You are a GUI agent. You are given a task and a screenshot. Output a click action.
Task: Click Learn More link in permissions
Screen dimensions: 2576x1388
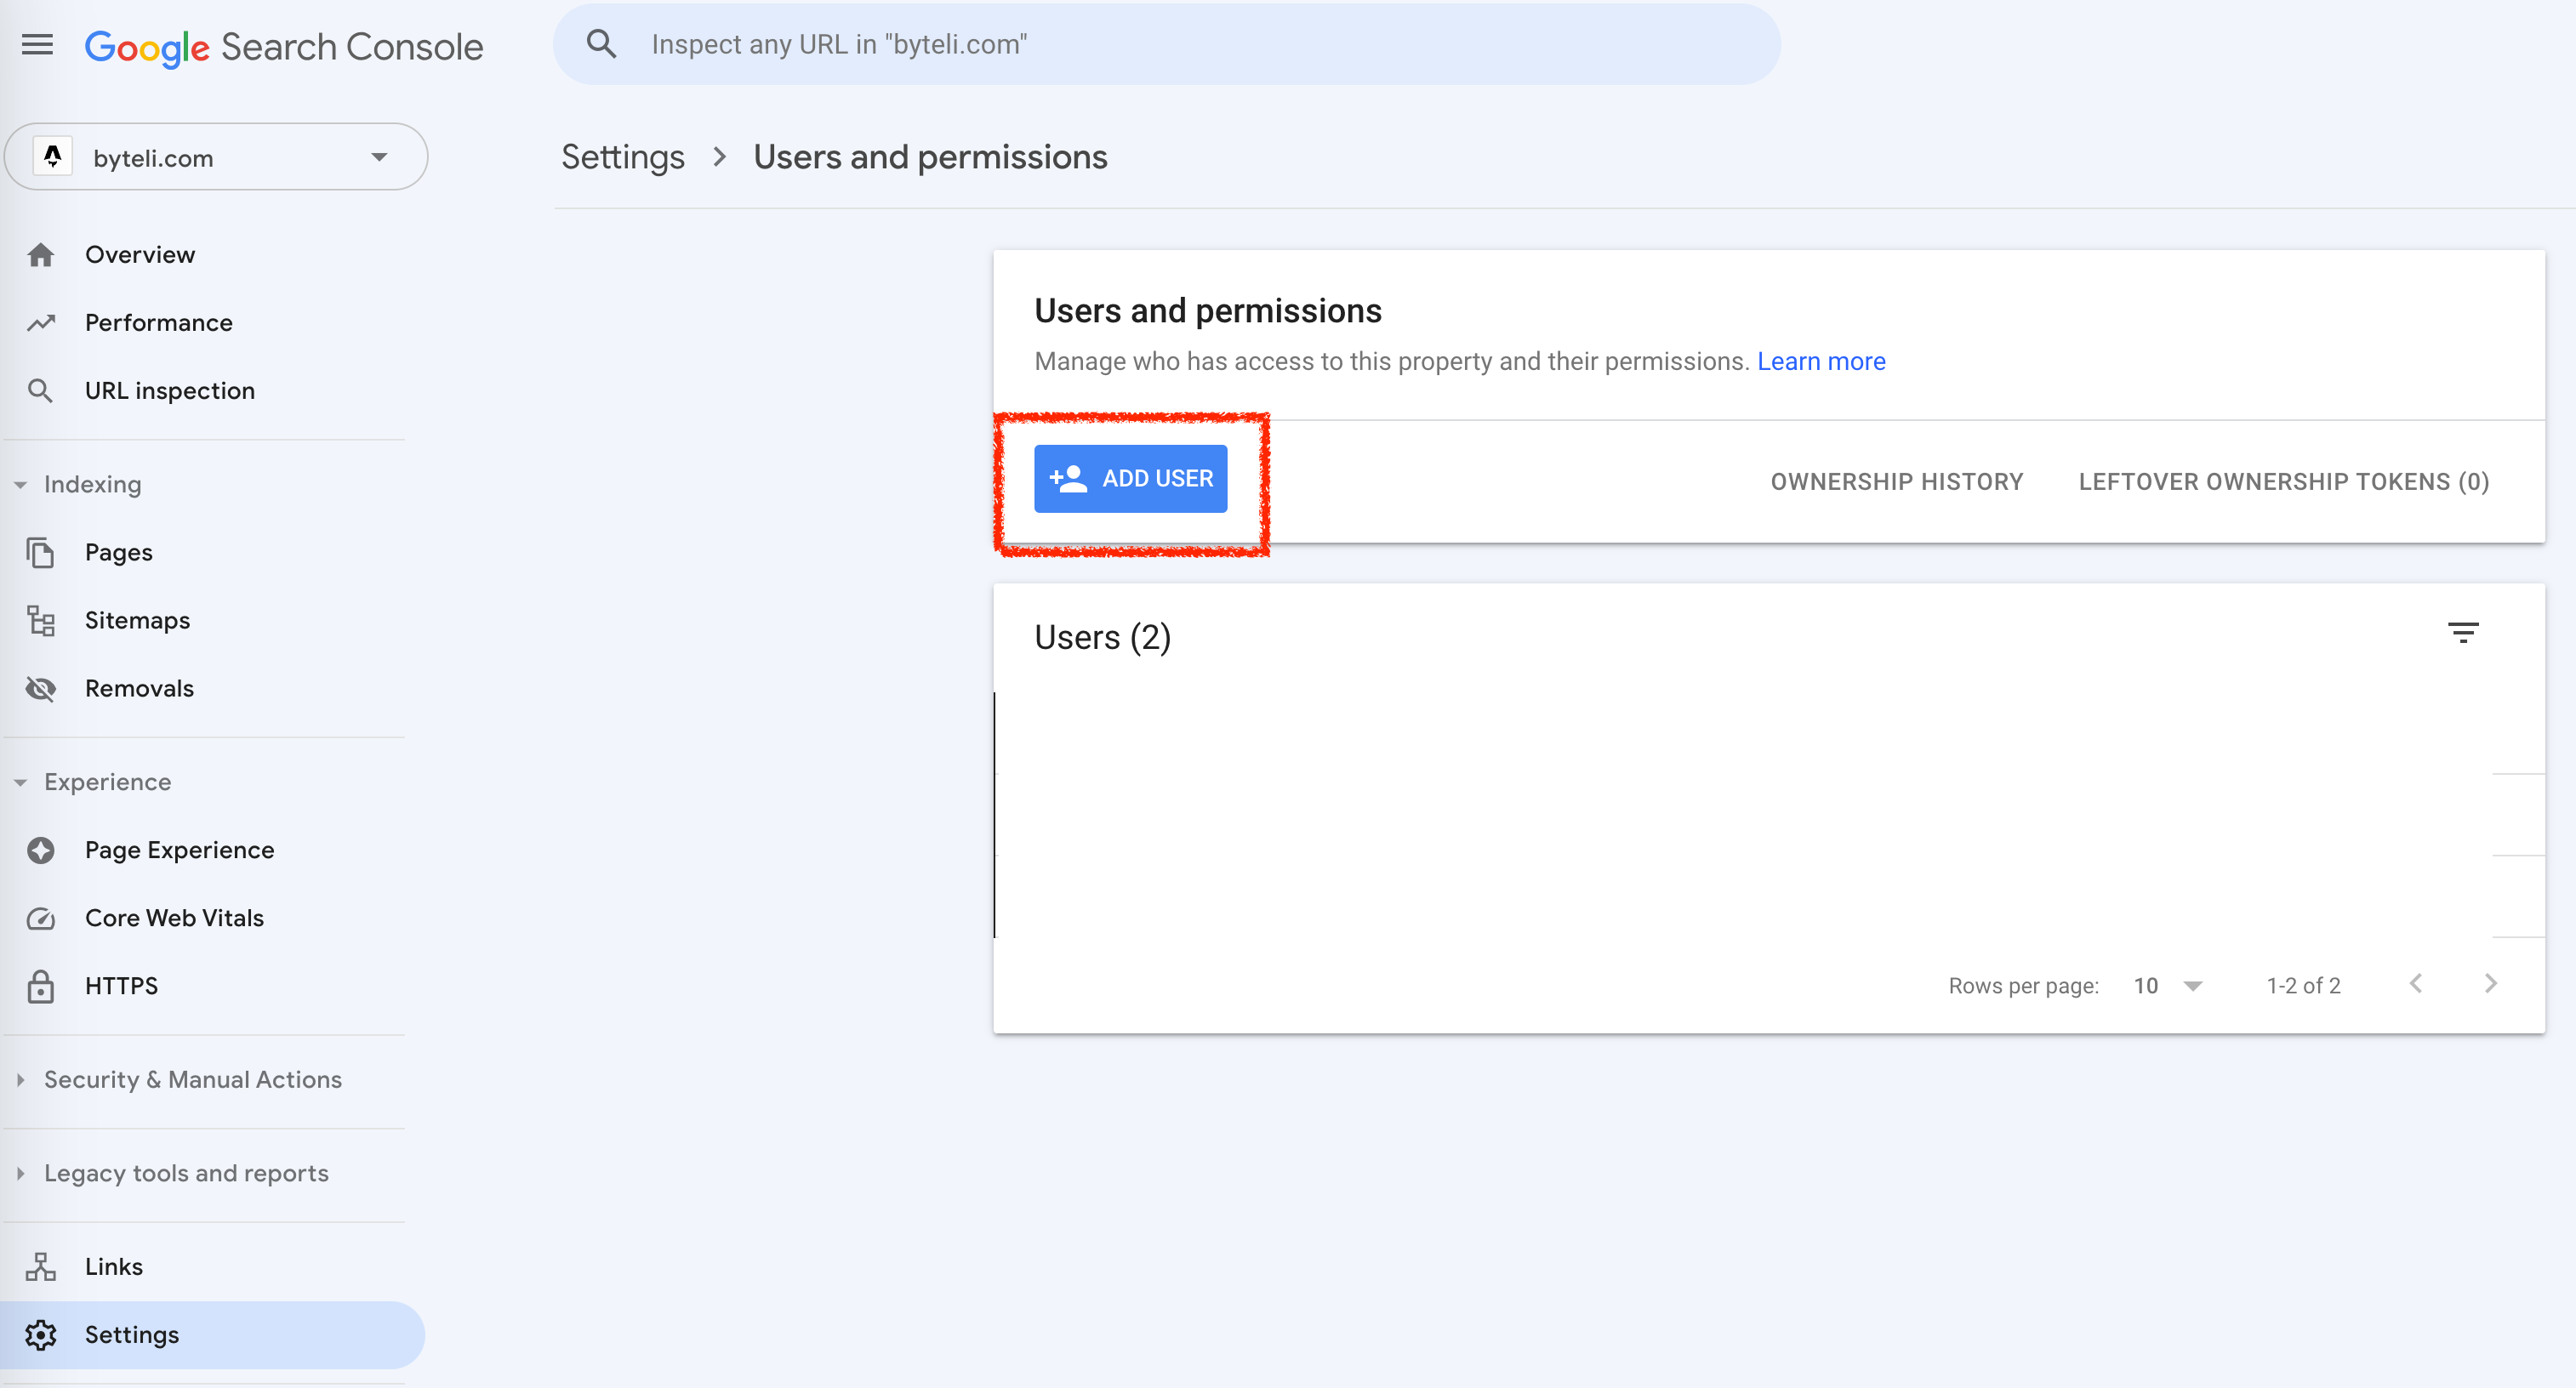click(x=1821, y=361)
